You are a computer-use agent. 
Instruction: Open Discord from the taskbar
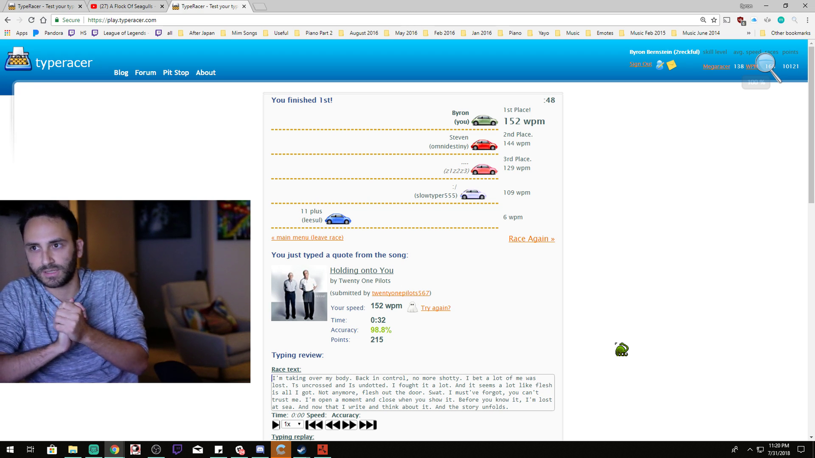coord(260,449)
